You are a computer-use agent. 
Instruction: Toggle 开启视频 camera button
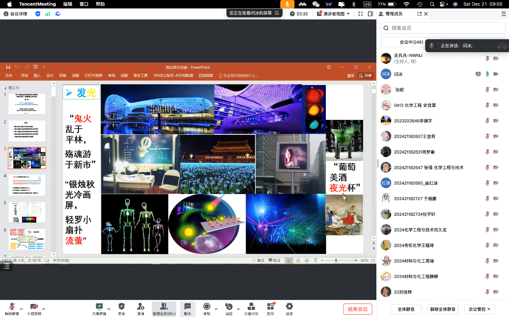pos(34,307)
